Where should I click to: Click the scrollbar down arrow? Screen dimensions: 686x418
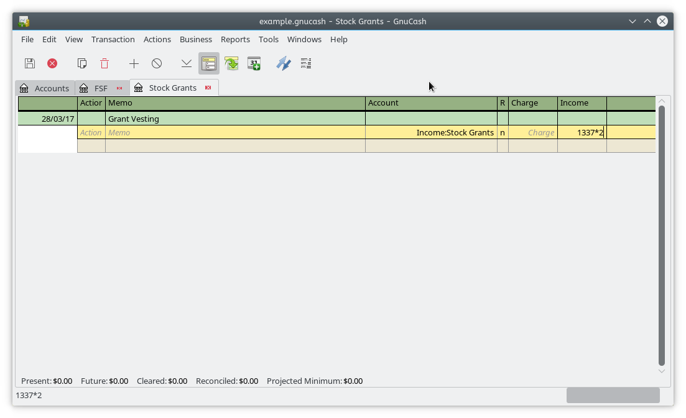pos(662,371)
